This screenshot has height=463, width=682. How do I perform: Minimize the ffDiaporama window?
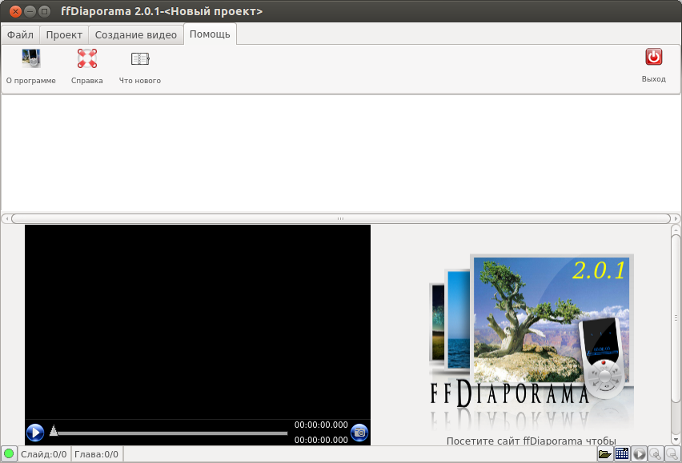30,11
